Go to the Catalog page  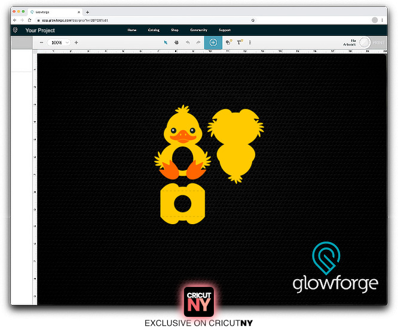pos(154,30)
